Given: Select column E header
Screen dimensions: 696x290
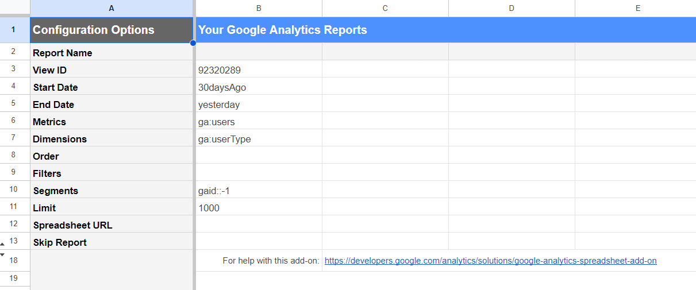Looking at the screenshot, I should (635, 8).
